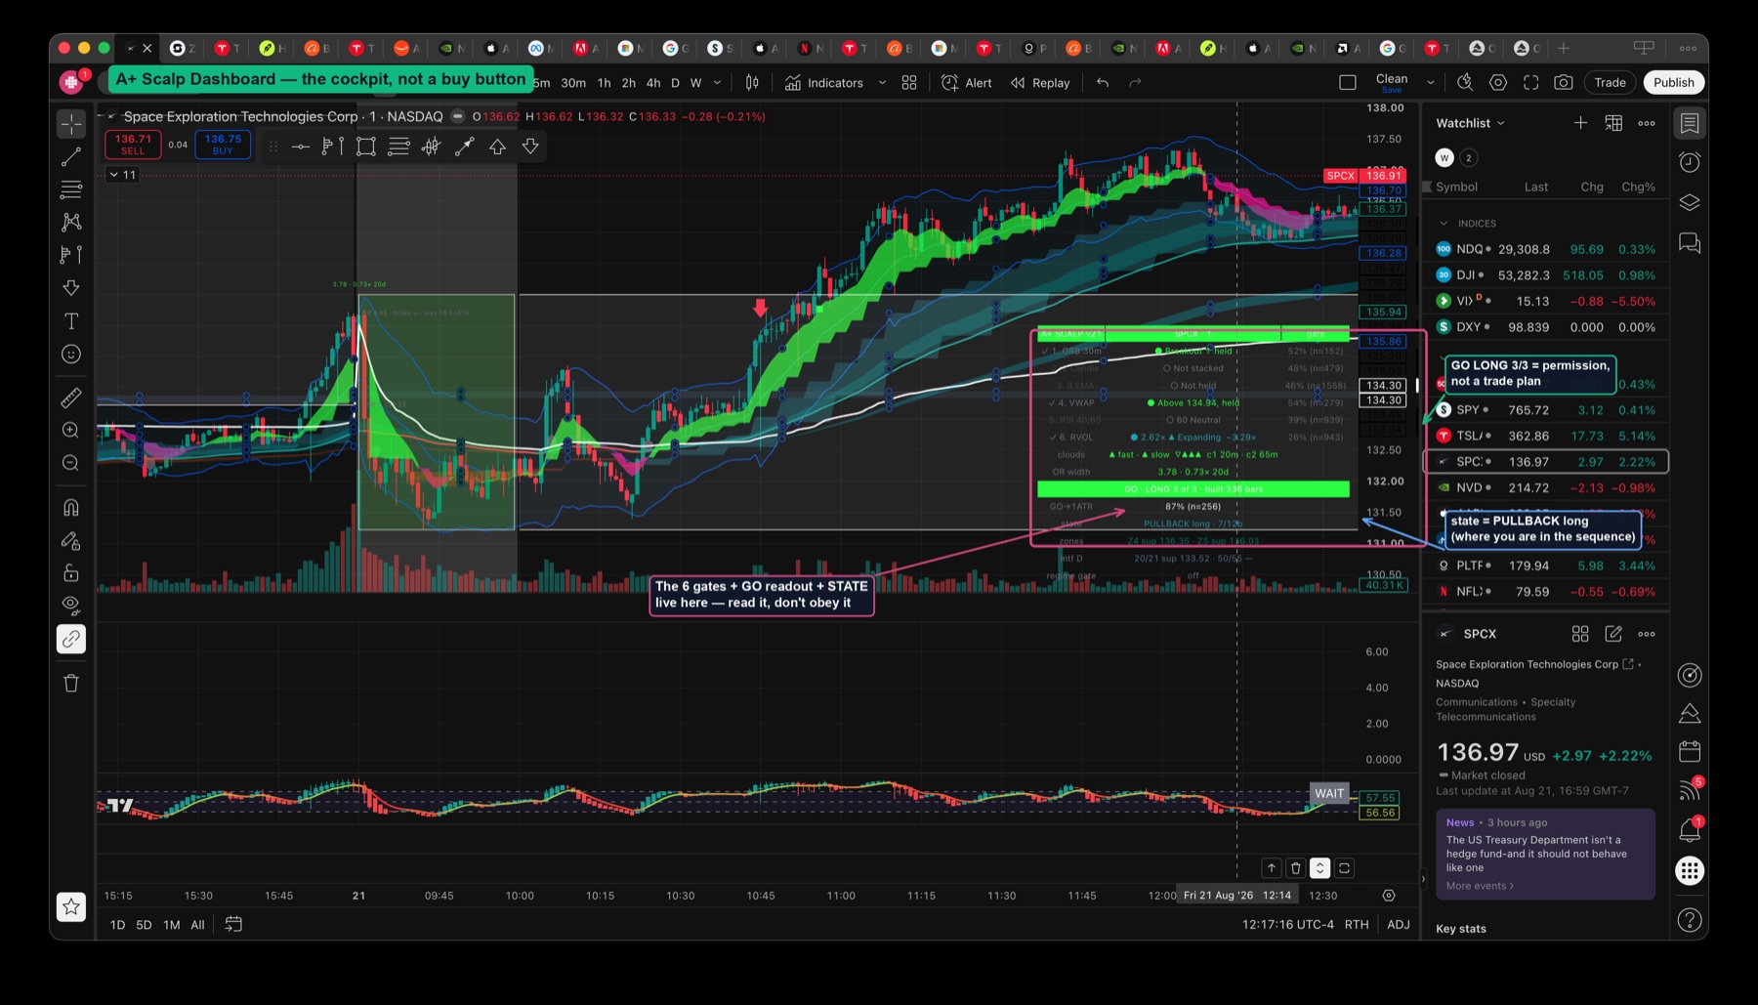Toggle stay in drawing mode pencil-lock
This screenshot has width=1758, height=1005.
point(71,540)
